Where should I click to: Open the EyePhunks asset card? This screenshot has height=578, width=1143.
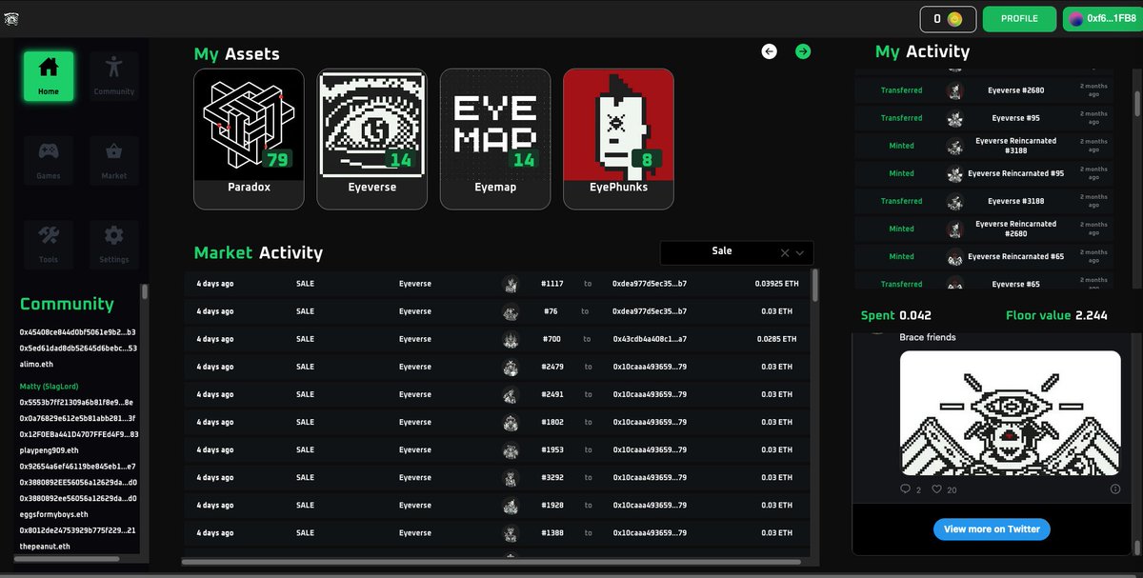[618, 139]
